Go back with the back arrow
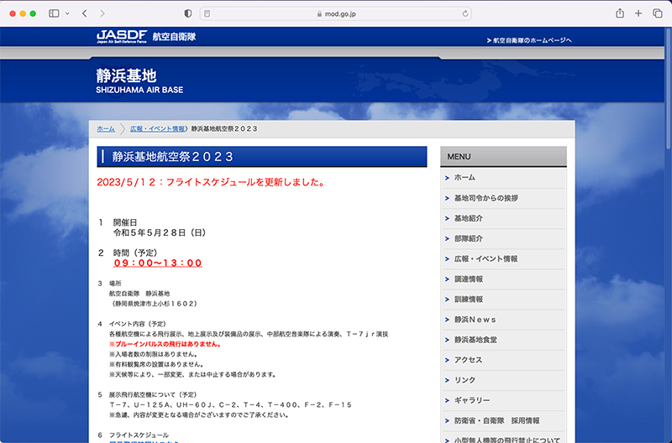This screenshot has height=443, width=672. point(85,13)
